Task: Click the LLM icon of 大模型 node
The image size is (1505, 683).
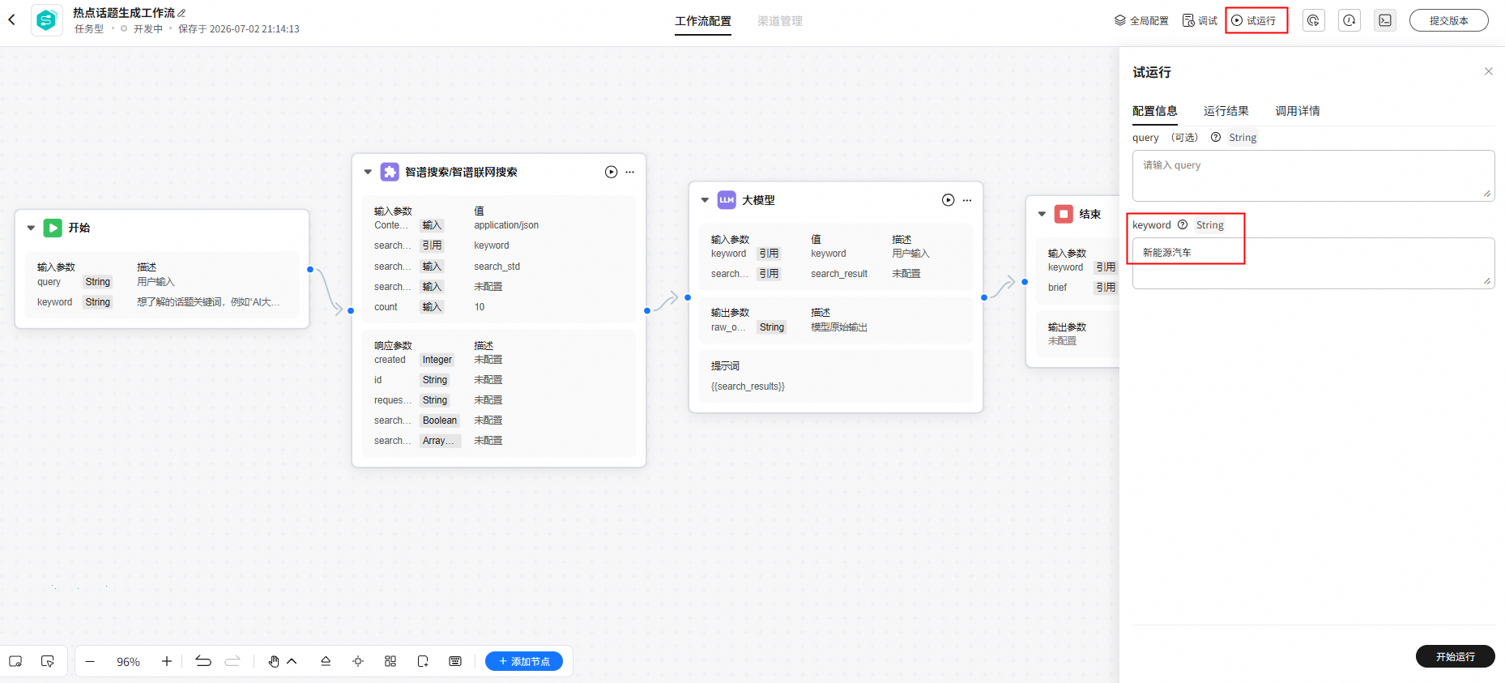Action: pyautogui.click(x=727, y=200)
